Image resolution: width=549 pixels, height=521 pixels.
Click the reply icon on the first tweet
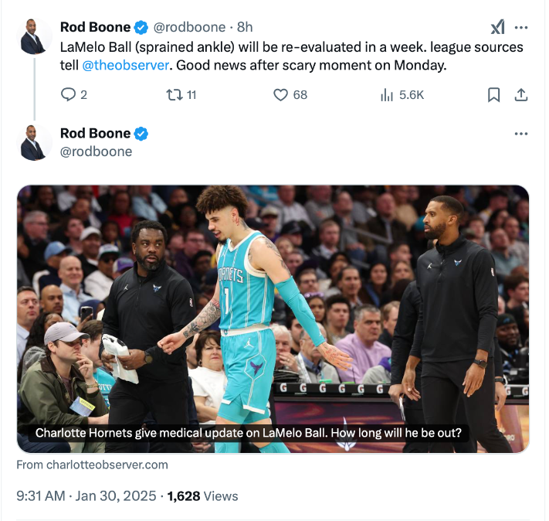coord(69,94)
